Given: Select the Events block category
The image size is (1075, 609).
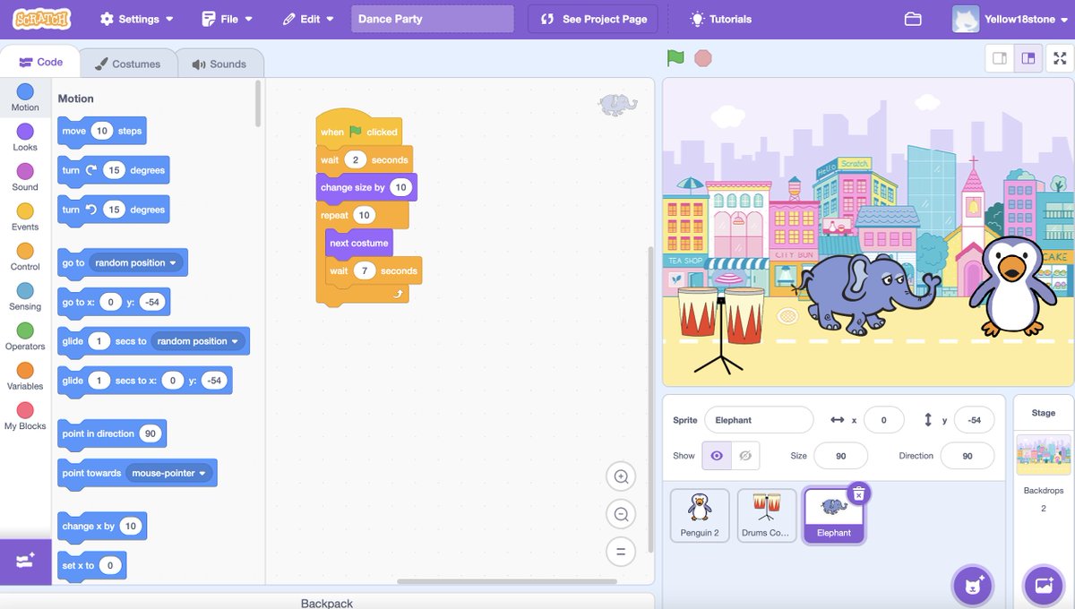Looking at the screenshot, I should pyautogui.click(x=25, y=217).
